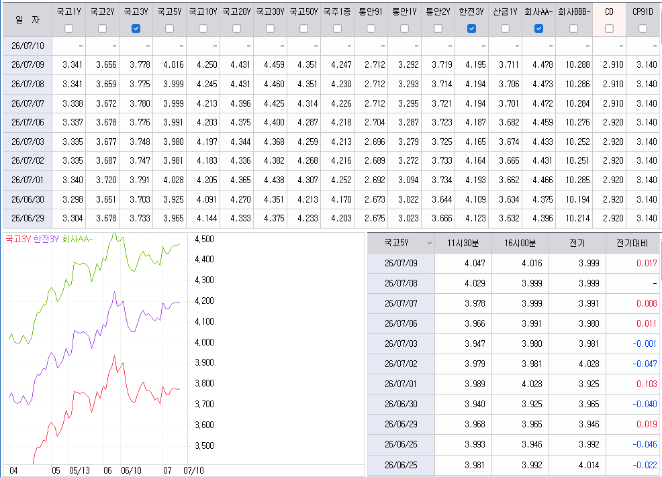Click the 회사AA- label in the chart legend
The image size is (662, 477).
77,239
